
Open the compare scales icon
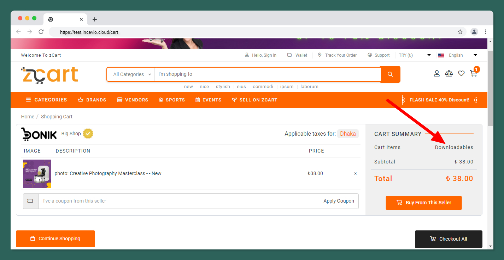tap(449, 73)
